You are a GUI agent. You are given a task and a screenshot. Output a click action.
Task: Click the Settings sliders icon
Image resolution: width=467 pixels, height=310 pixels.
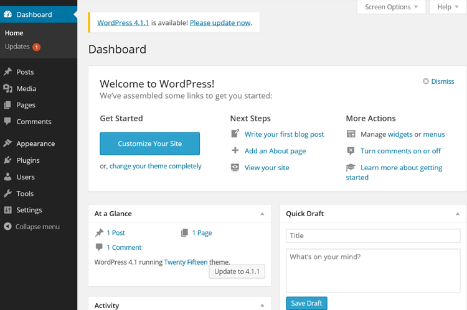(7, 210)
